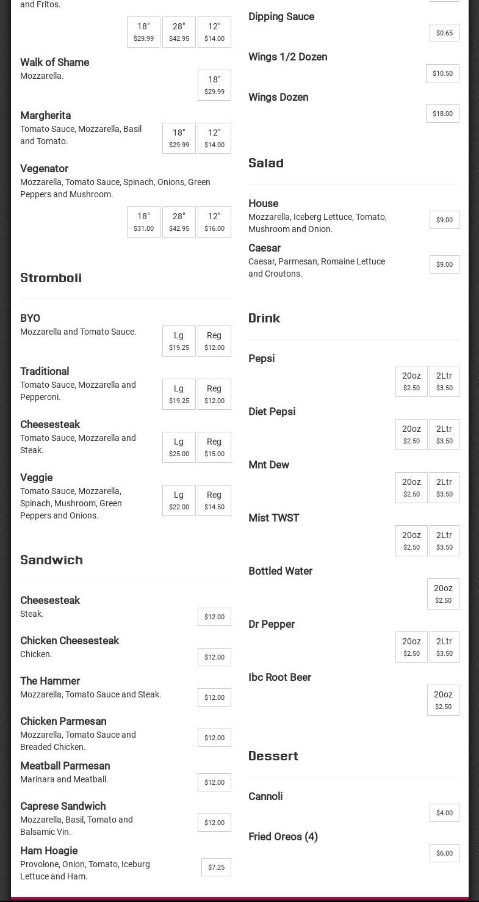
Task: Click the Fried Oreos (4) item name
Action: [283, 837]
